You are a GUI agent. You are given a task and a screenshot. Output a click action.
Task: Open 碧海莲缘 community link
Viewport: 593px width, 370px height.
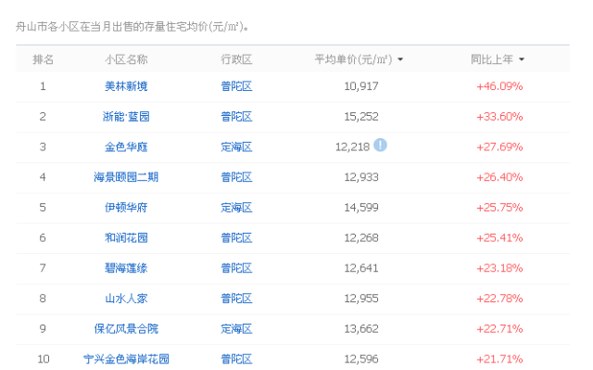(x=126, y=268)
